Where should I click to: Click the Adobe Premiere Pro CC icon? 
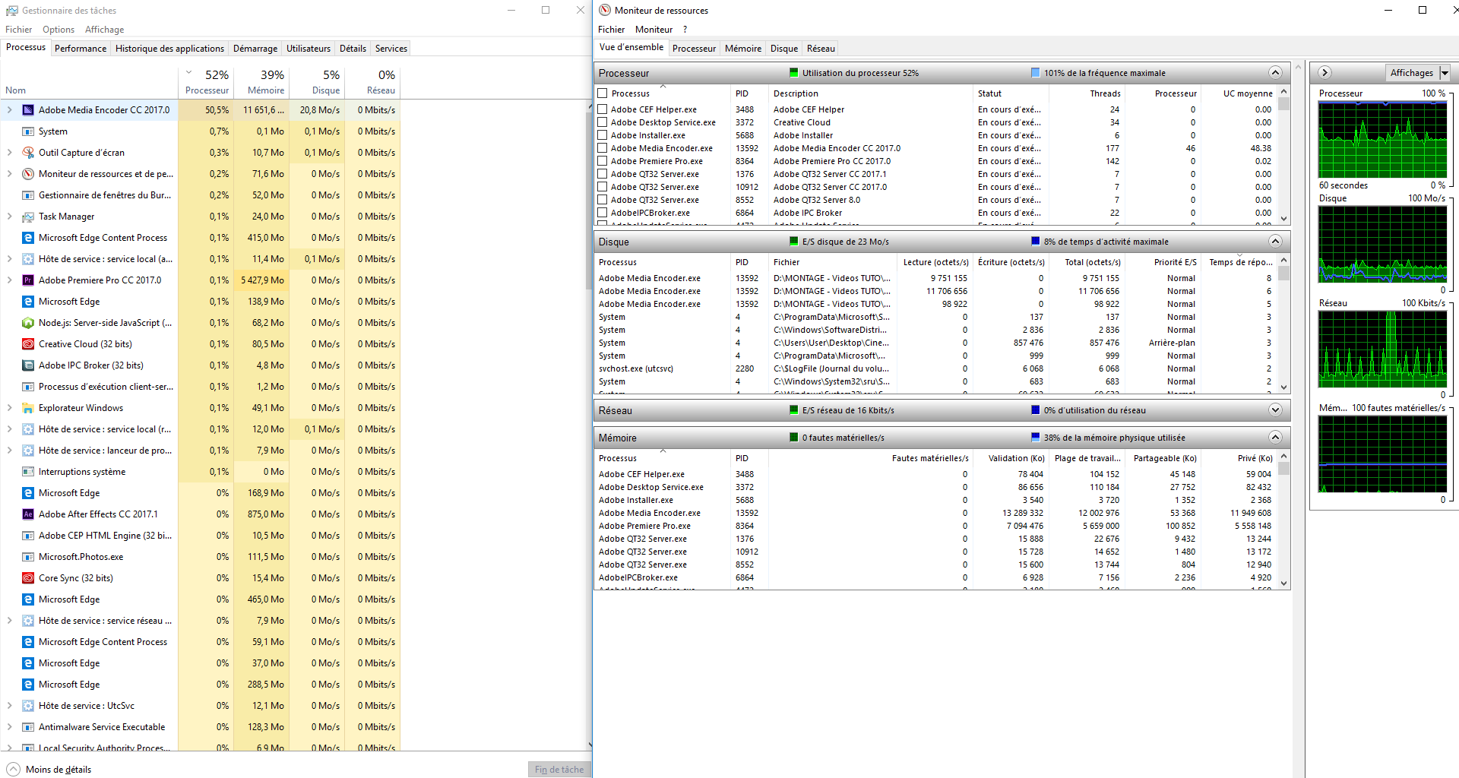click(28, 280)
